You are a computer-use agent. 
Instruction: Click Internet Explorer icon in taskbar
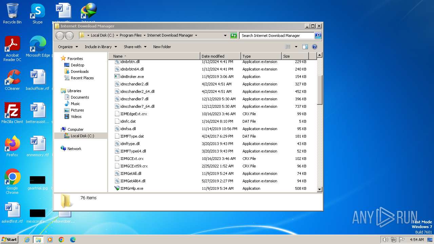coord(27,240)
